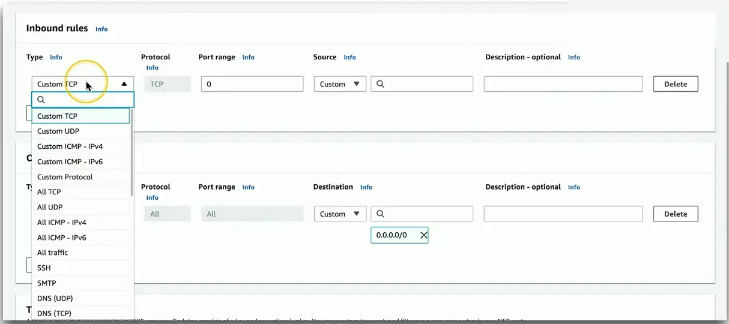Open the outbound Destination Custom dropdown
Screen dimensions: 729x324
pyautogui.click(x=340, y=214)
